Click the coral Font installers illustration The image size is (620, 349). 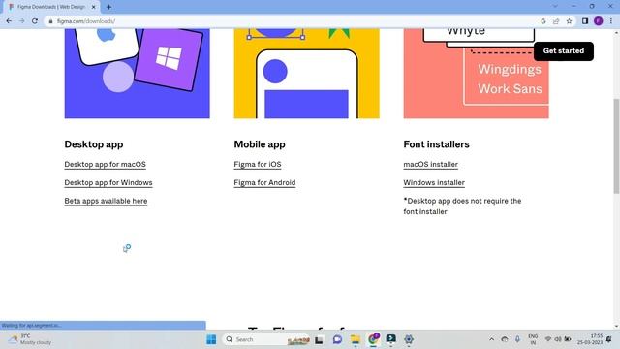tap(476, 74)
